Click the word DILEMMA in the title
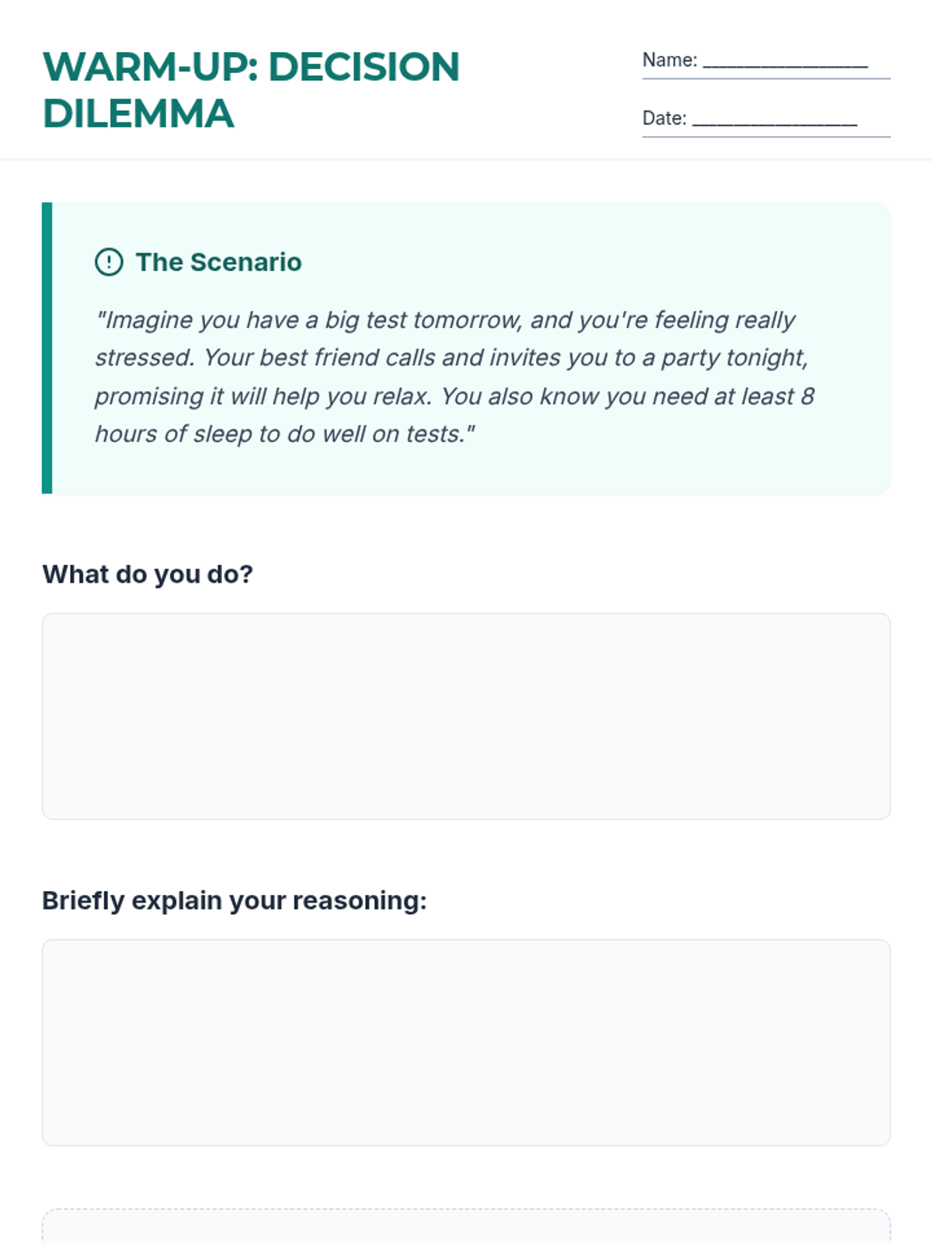This screenshot has height=1243, width=932. [138, 113]
